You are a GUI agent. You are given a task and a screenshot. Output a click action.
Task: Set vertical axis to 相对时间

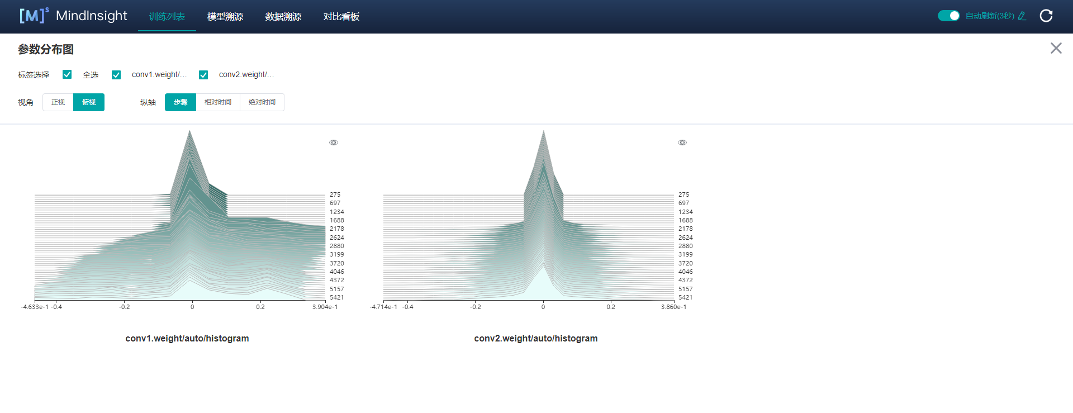[x=218, y=102]
